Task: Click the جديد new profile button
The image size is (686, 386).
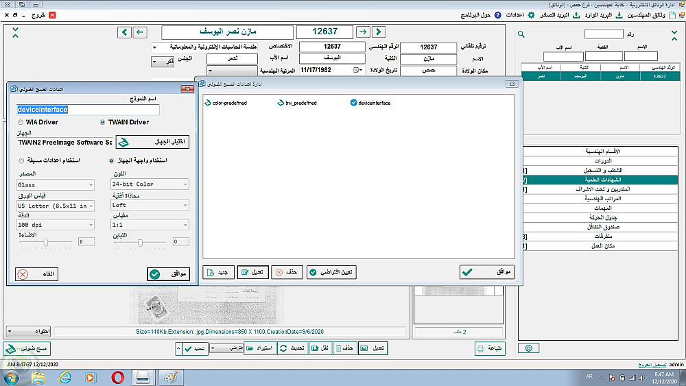Action: click(218, 272)
